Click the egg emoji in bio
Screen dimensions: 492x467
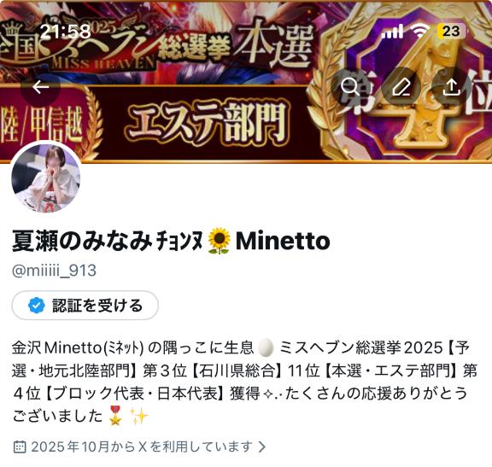pos(266,347)
